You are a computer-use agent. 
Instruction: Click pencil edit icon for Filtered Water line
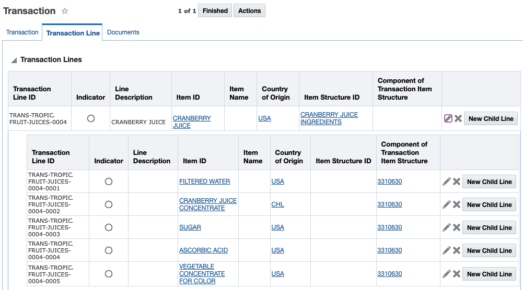[446, 182]
